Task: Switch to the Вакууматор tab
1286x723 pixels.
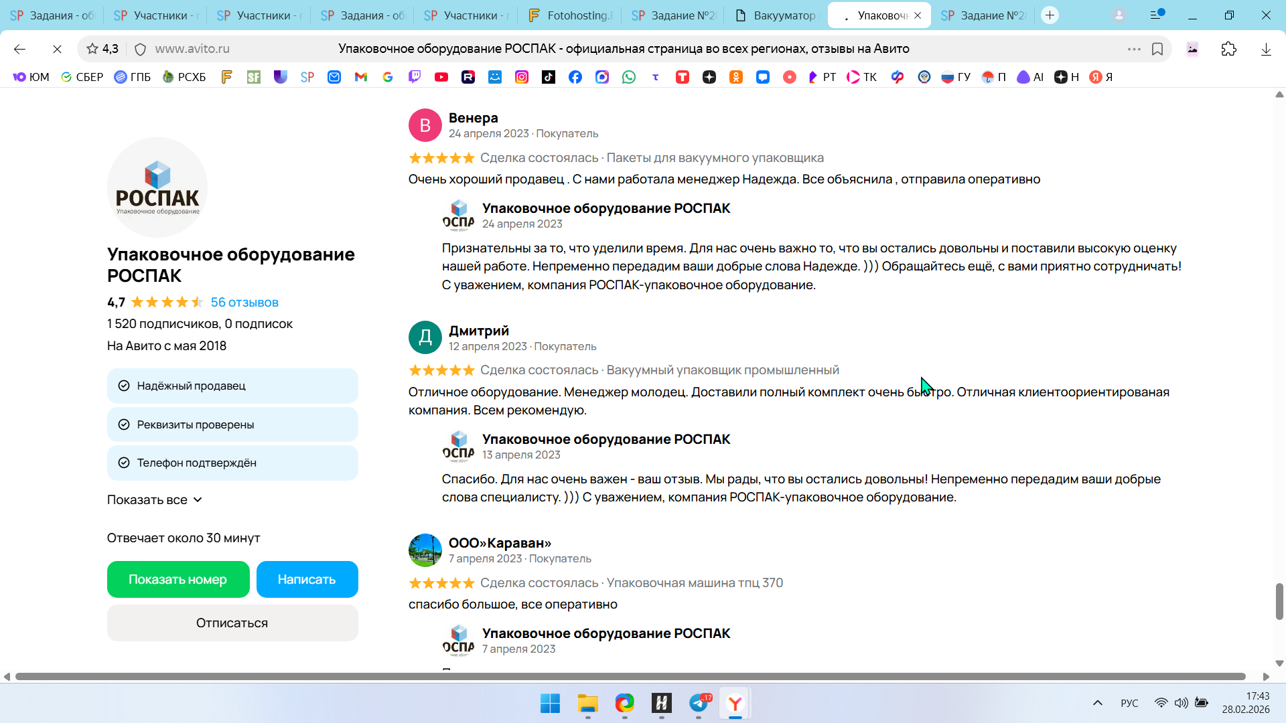Action: coord(777,15)
